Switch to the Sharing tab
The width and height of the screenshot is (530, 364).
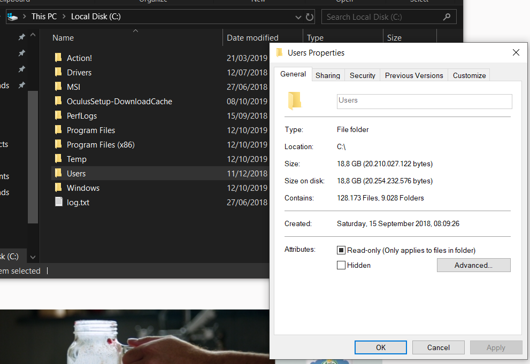[x=328, y=75]
